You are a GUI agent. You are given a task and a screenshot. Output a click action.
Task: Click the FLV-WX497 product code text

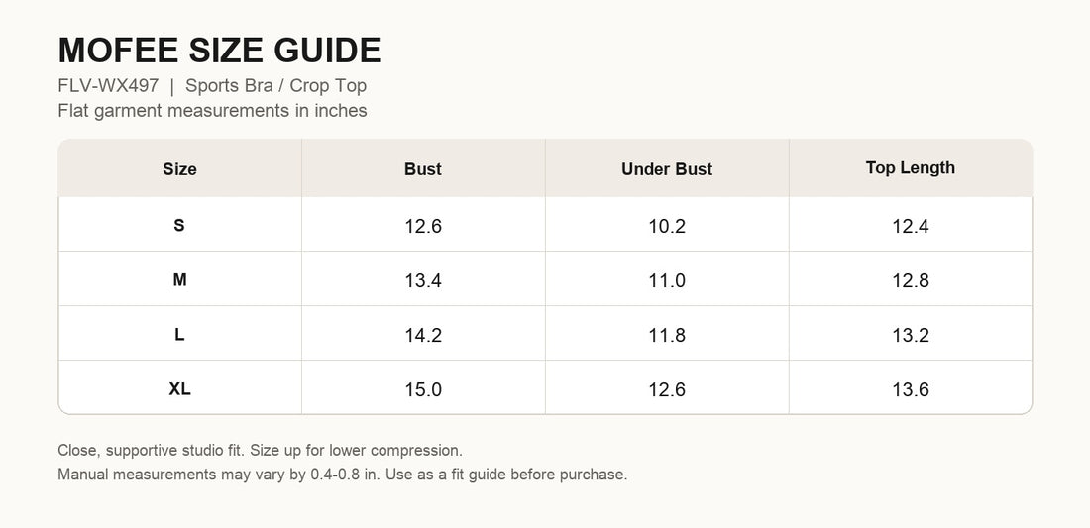(108, 86)
